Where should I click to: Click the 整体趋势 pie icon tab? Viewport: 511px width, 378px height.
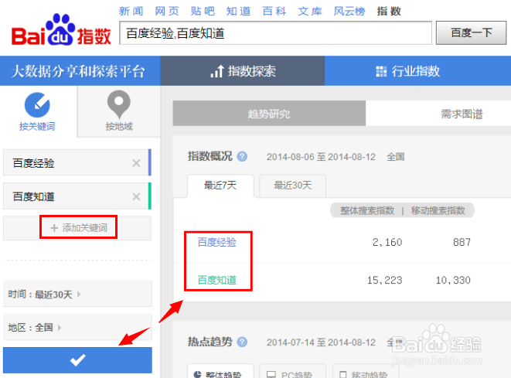tap(220, 372)
